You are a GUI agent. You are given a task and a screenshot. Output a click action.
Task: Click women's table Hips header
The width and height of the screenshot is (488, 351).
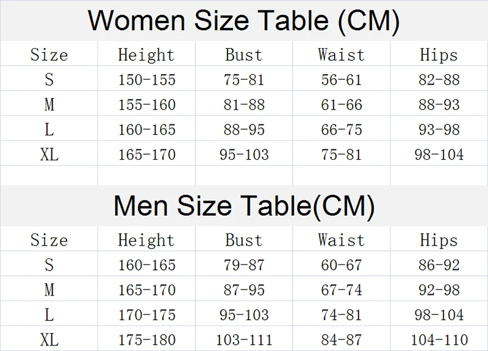click(439, 55)
